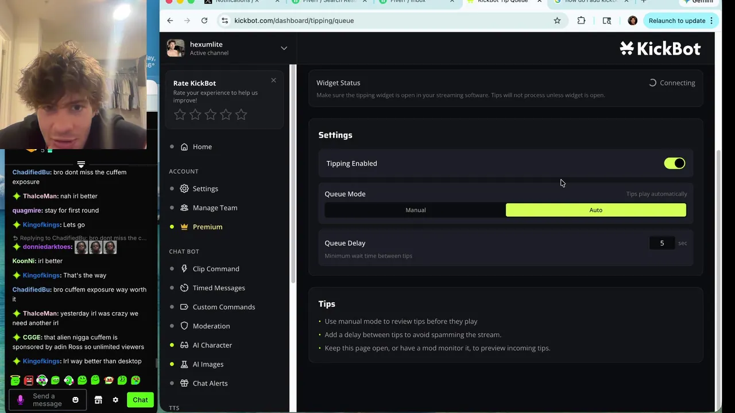This screenshot has width=735, height=413.
Task: Click username donniedarktoes in chat
Action: pyautogui.click(x=47, y=247)
